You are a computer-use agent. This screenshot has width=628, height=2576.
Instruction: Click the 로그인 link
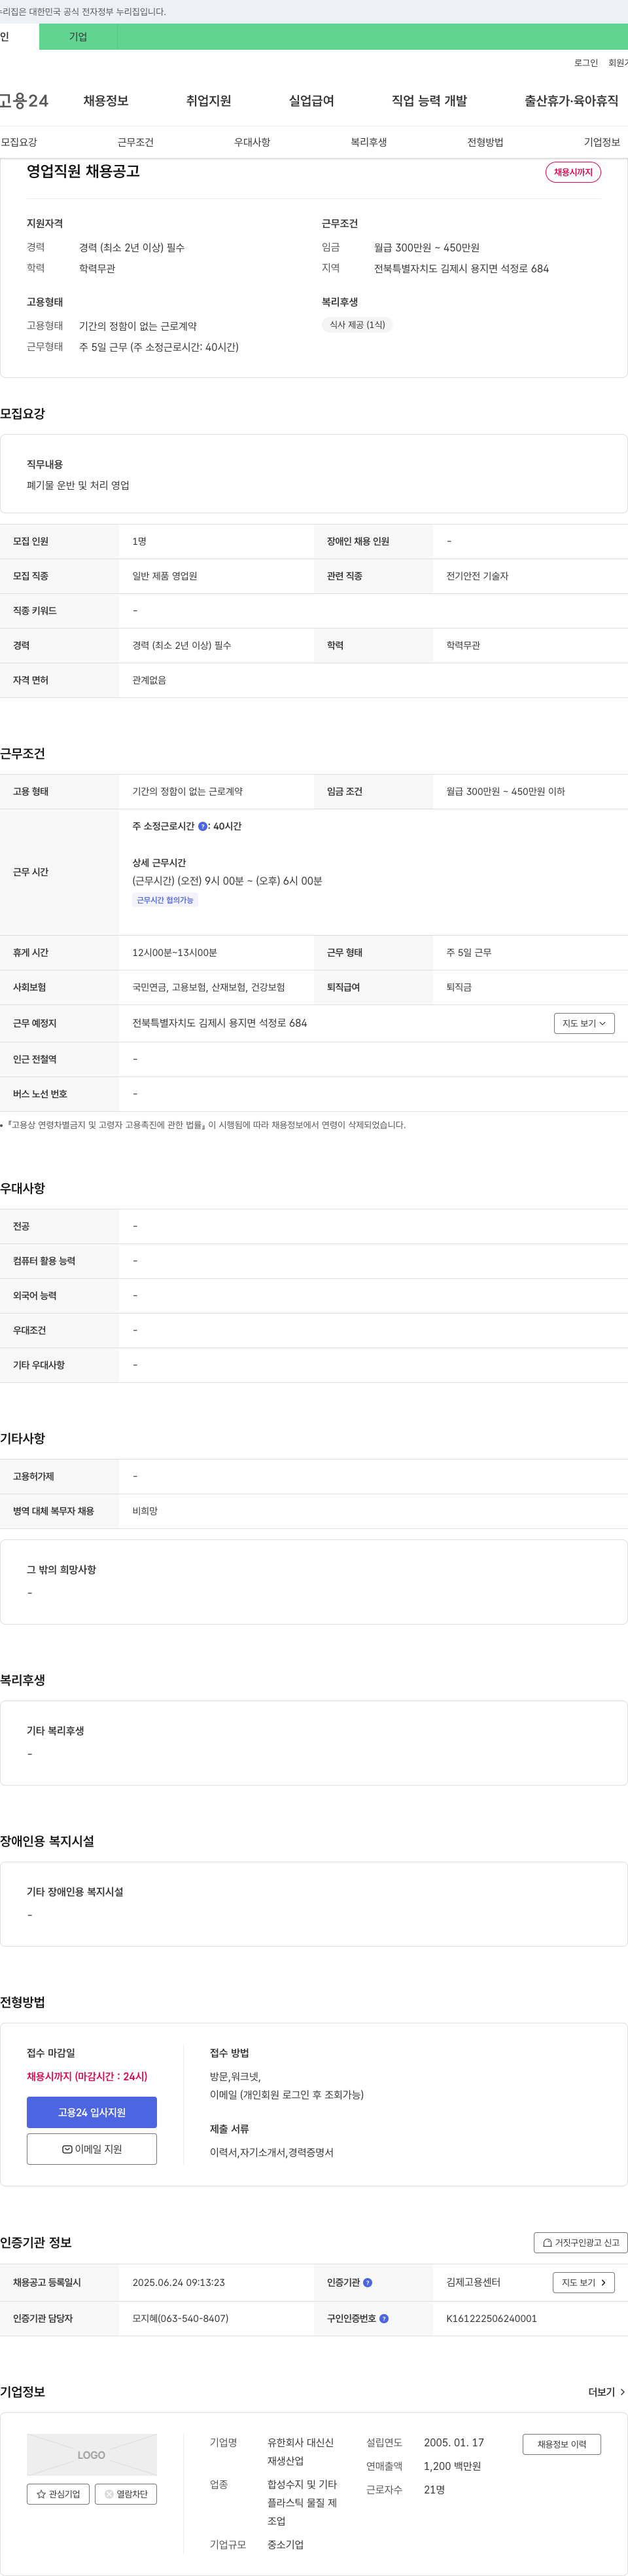point(586,63)
